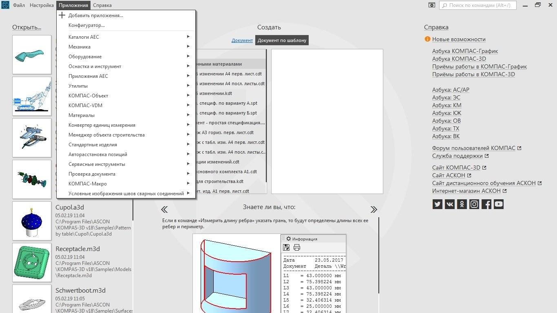Click the printer icon in Информация window

pos(297,247)
